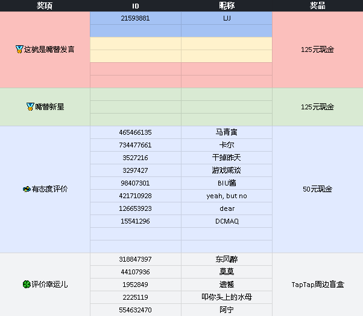
Task: Select ID cell 318847397
Action: point(136,259)
